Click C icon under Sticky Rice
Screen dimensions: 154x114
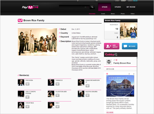click(28, 106)
